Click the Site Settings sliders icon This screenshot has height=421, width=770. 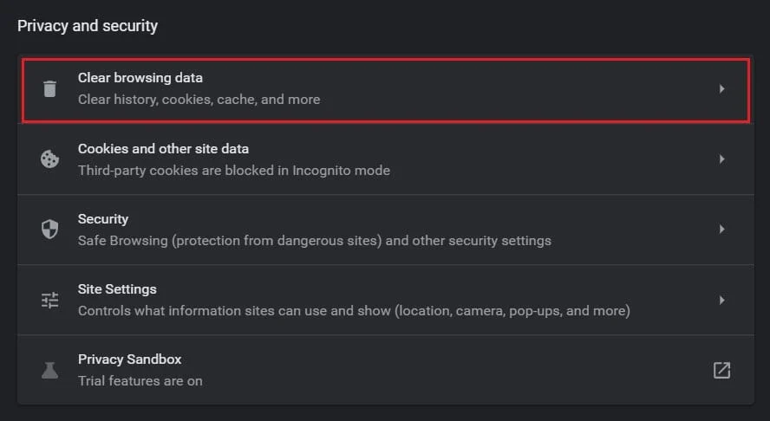pyautogui.click(x=50, y=300)
